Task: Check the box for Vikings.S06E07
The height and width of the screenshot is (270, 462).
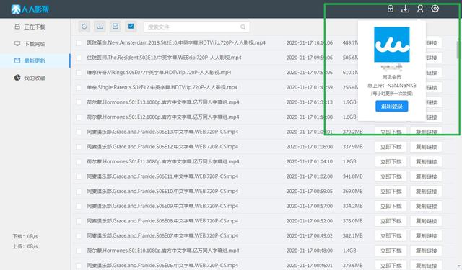Action: coord(79,73)
